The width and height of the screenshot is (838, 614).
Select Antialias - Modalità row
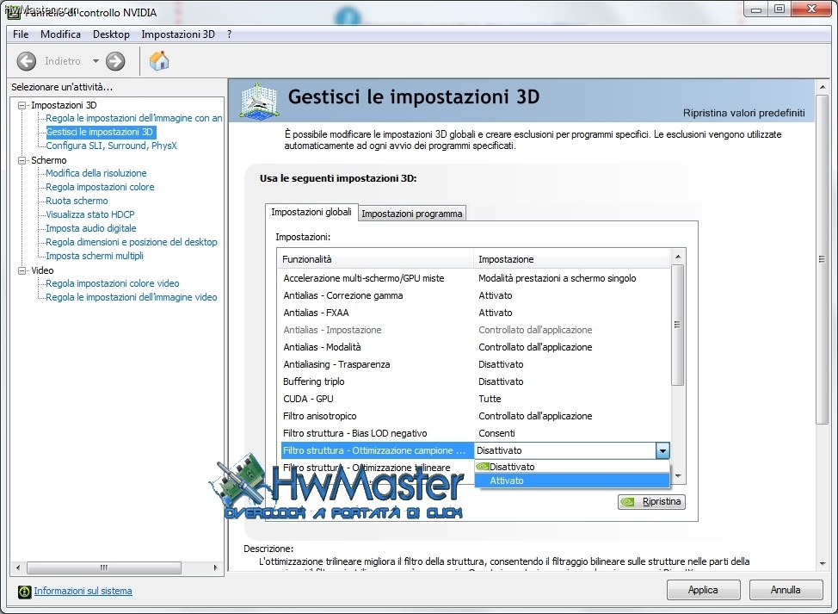point(475,347)
